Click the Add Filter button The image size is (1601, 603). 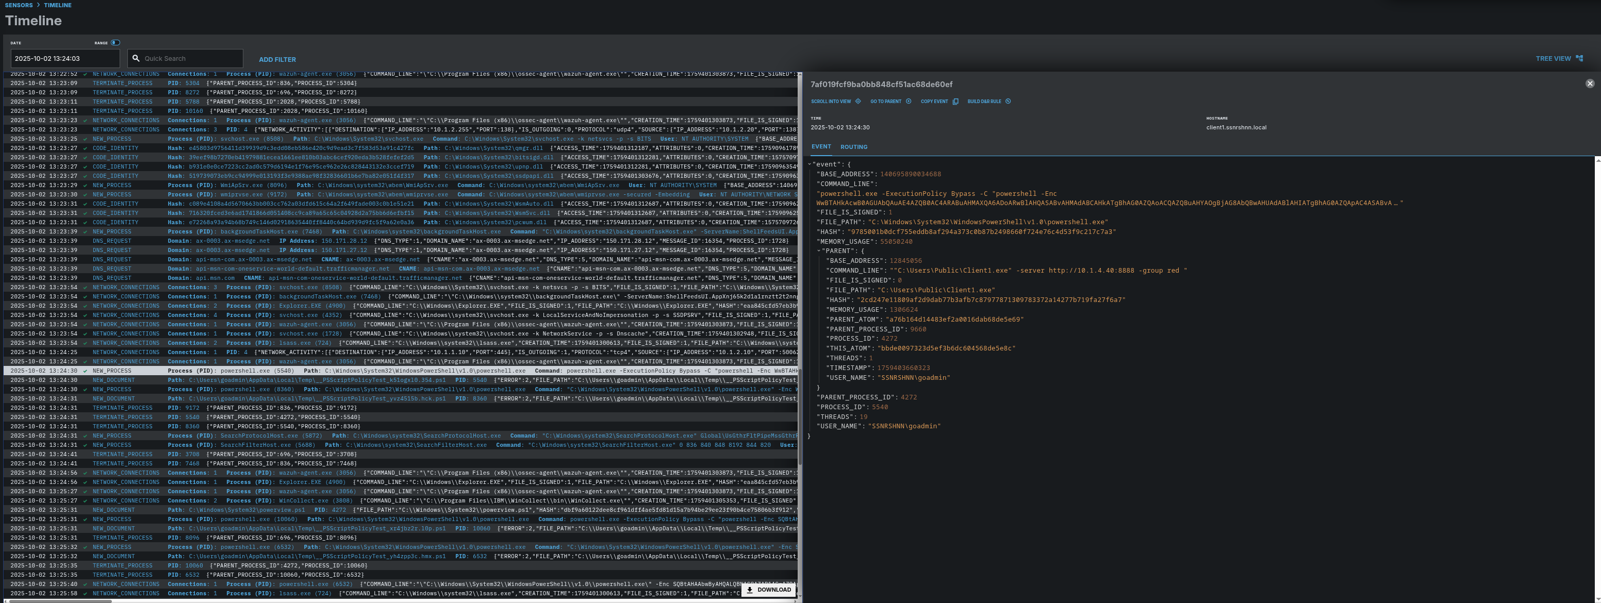point(277,60)
